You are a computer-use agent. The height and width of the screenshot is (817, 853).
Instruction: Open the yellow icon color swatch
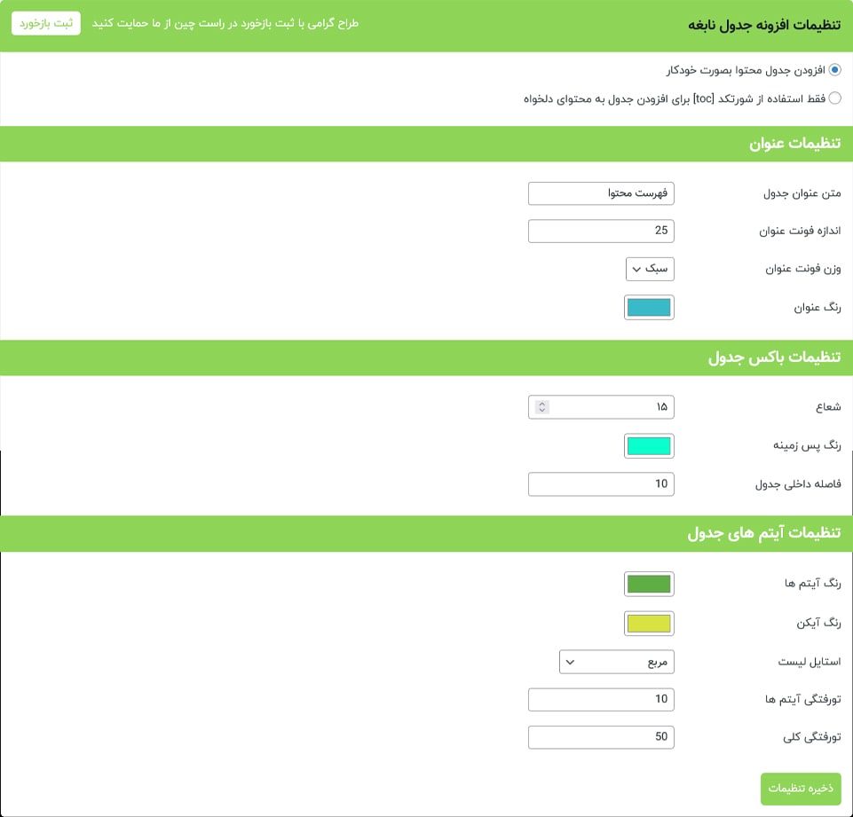tap(649, 624)
